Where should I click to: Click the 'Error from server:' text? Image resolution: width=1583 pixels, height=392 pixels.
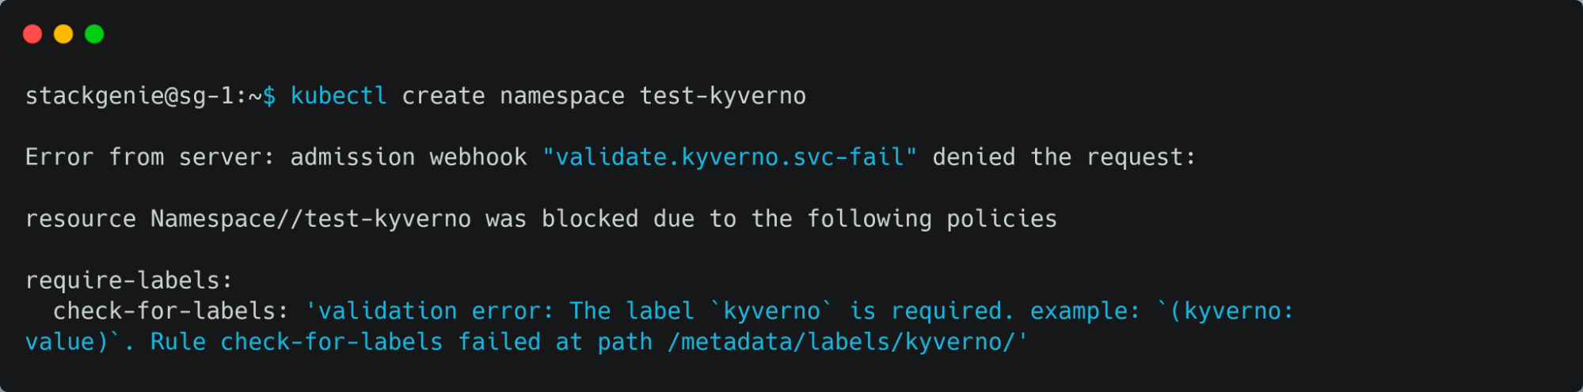[150, 157]
